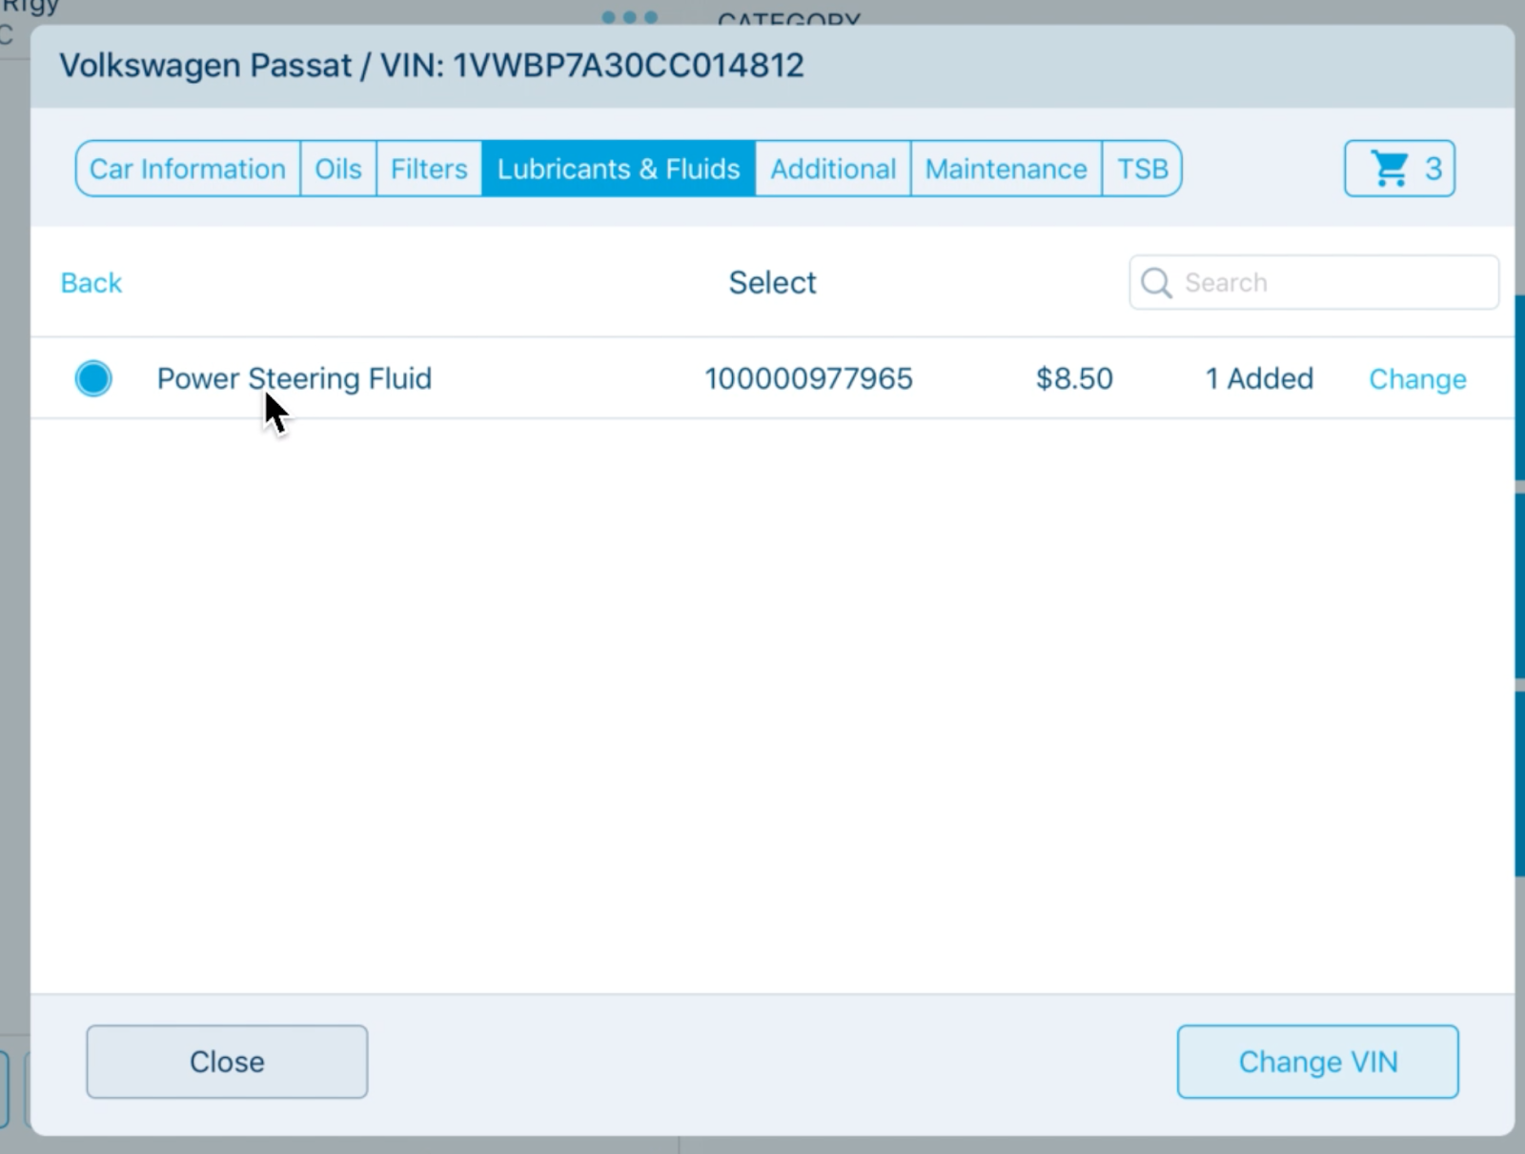Click Change for Power Steering Fluid

(1417, 379)
